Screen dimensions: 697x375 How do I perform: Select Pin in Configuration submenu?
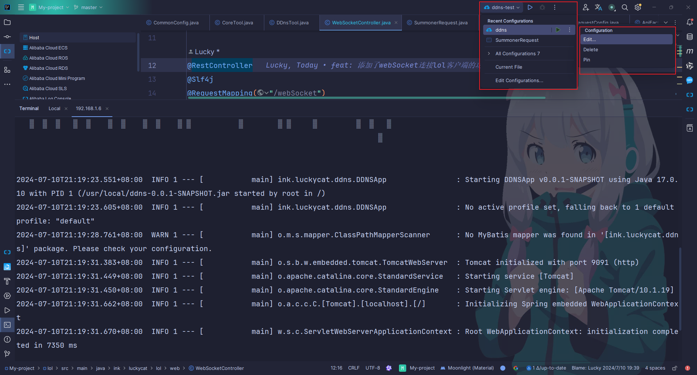627,60
